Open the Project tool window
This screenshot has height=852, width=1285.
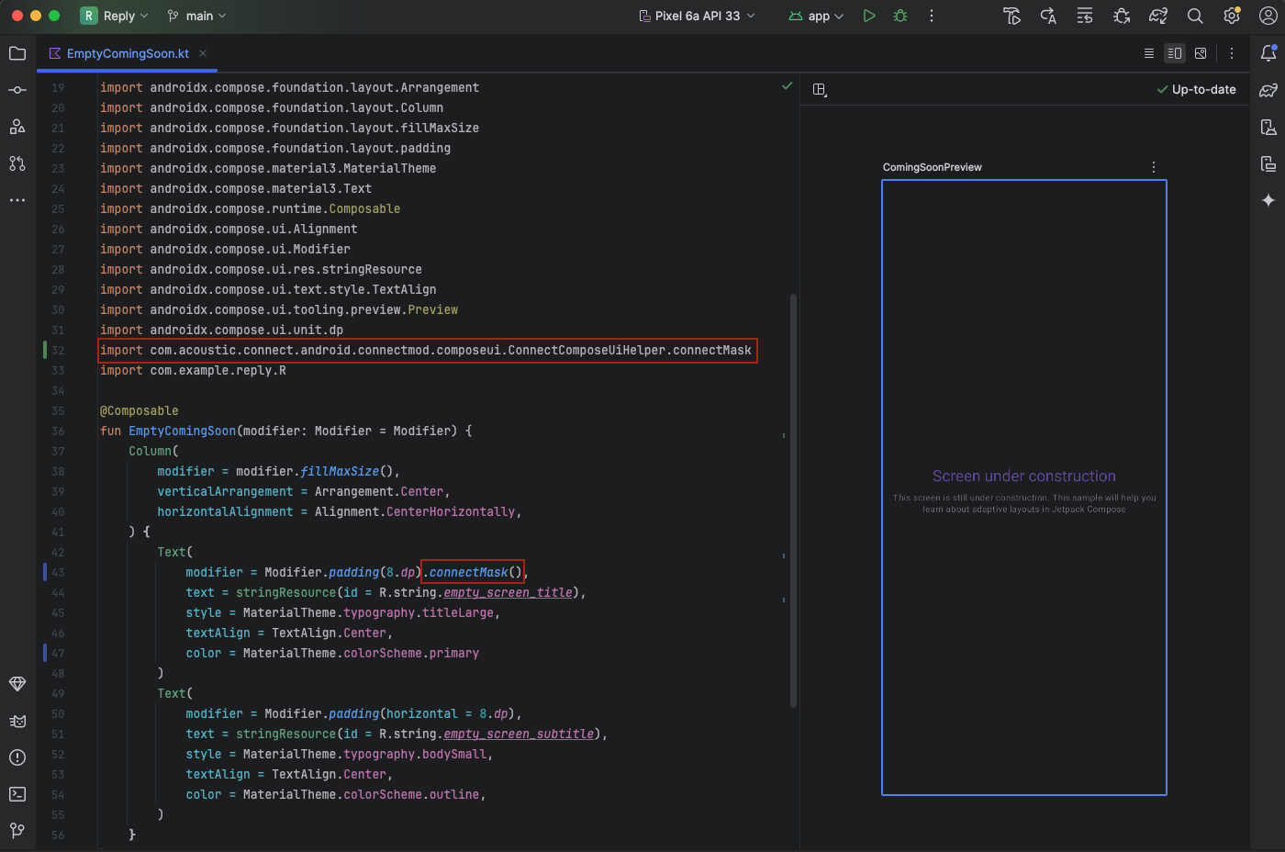(17, 53)
